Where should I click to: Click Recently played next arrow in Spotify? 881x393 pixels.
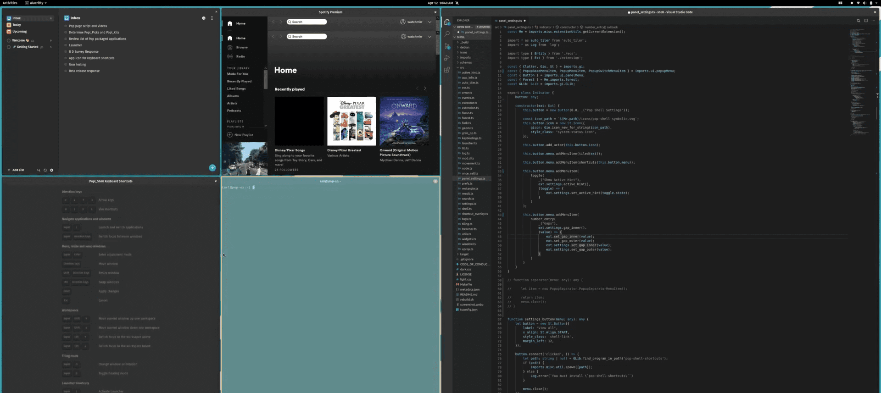(425, 89)
